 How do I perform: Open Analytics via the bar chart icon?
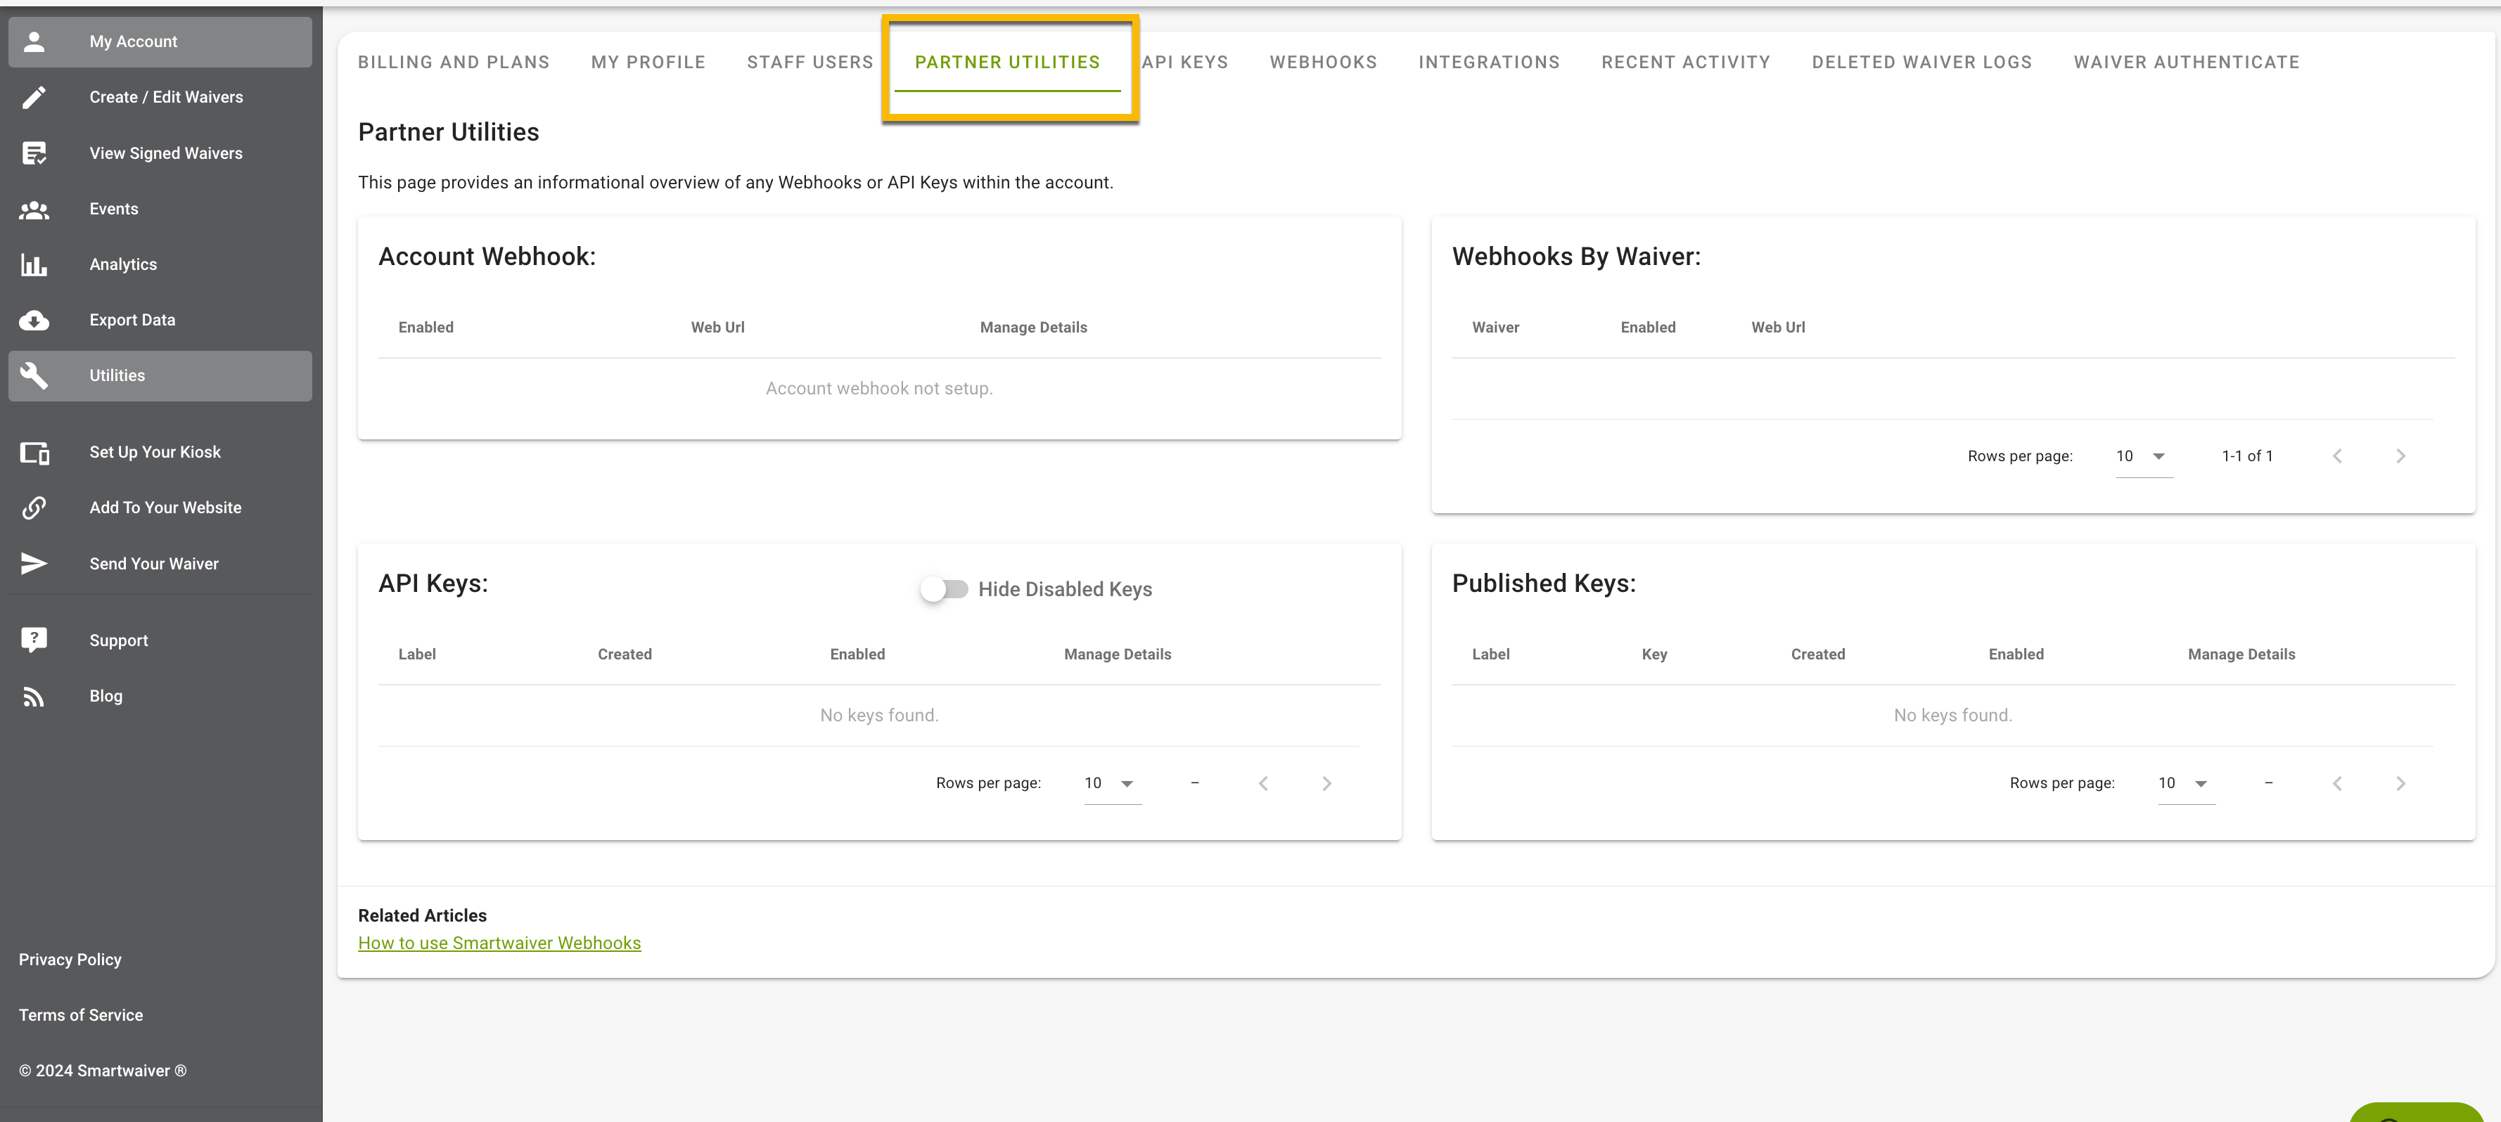click(35, 264)
